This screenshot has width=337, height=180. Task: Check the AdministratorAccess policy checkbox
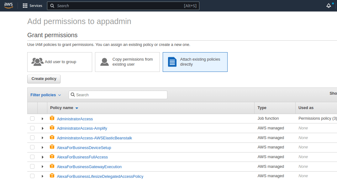pyautogui.click(x=32, y=118)
